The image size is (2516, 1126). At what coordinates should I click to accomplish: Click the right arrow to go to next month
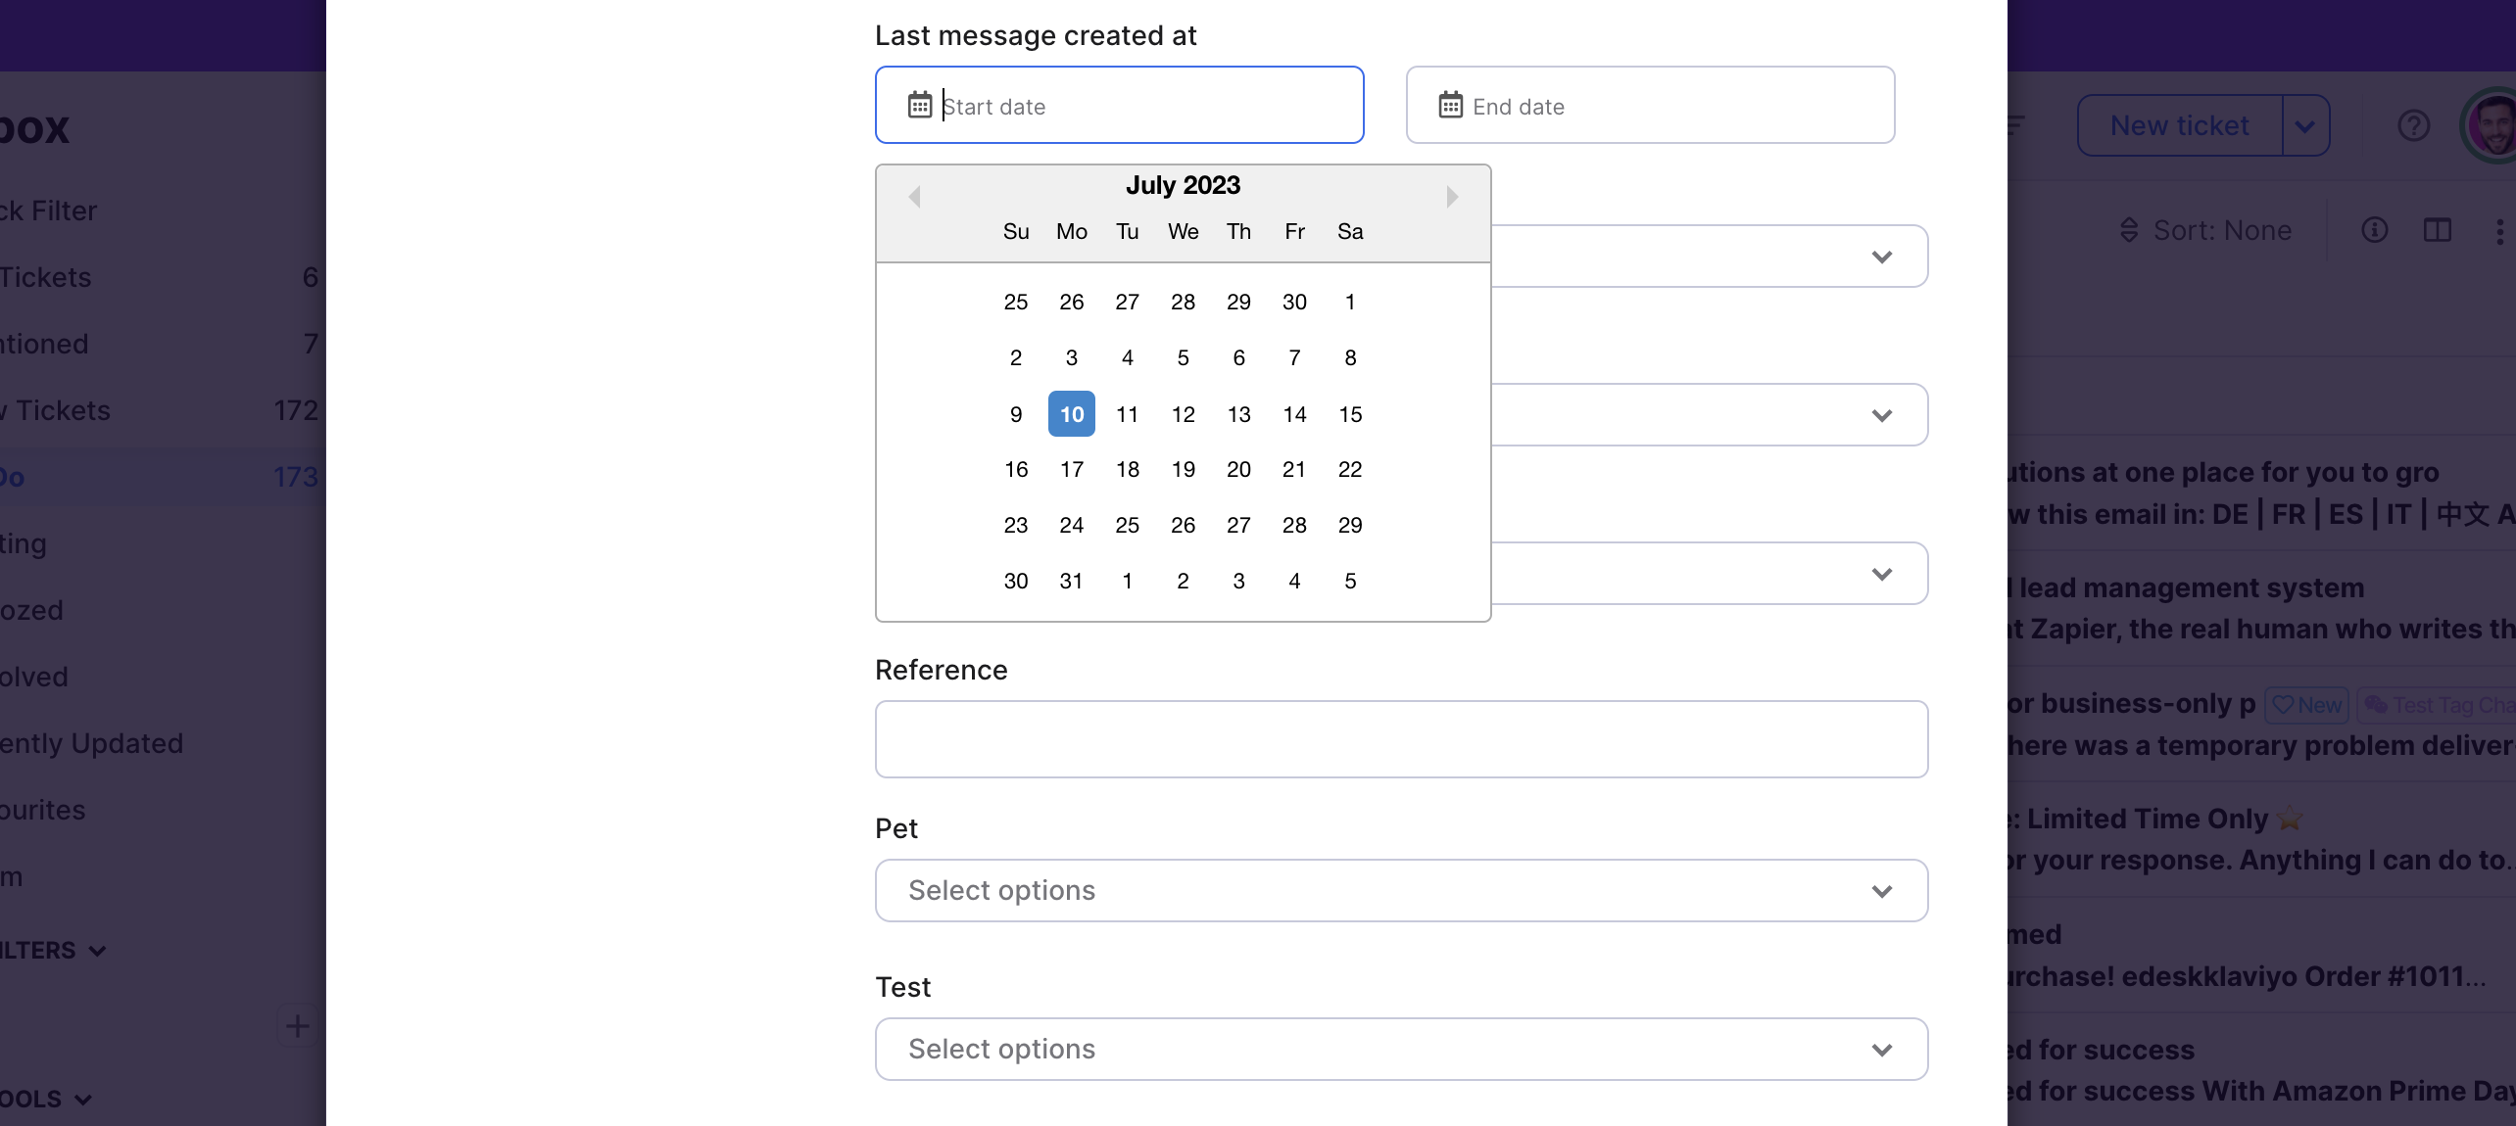1452,196
